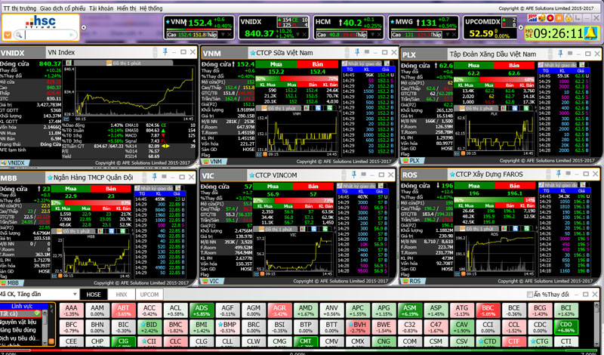Click the round left-arrow ticker scroll button

(84, 27)
